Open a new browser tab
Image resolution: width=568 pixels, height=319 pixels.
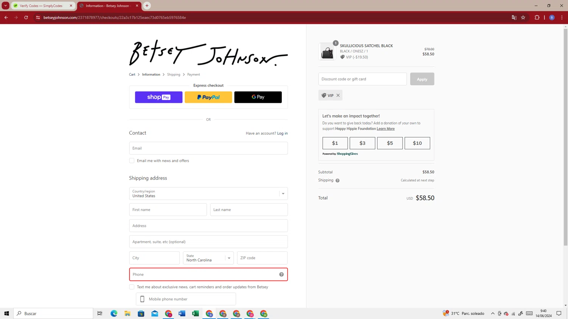(x=147, y=6)
